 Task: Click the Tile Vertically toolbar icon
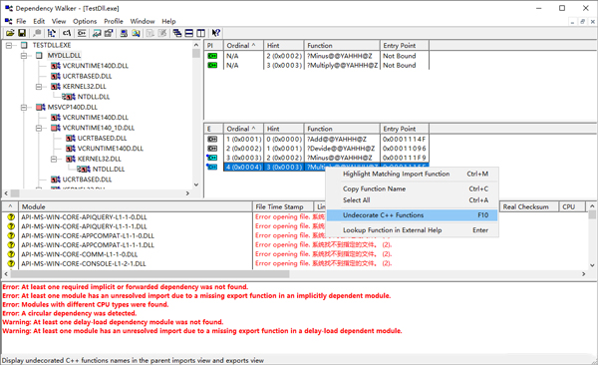click(x=200, y=33)
